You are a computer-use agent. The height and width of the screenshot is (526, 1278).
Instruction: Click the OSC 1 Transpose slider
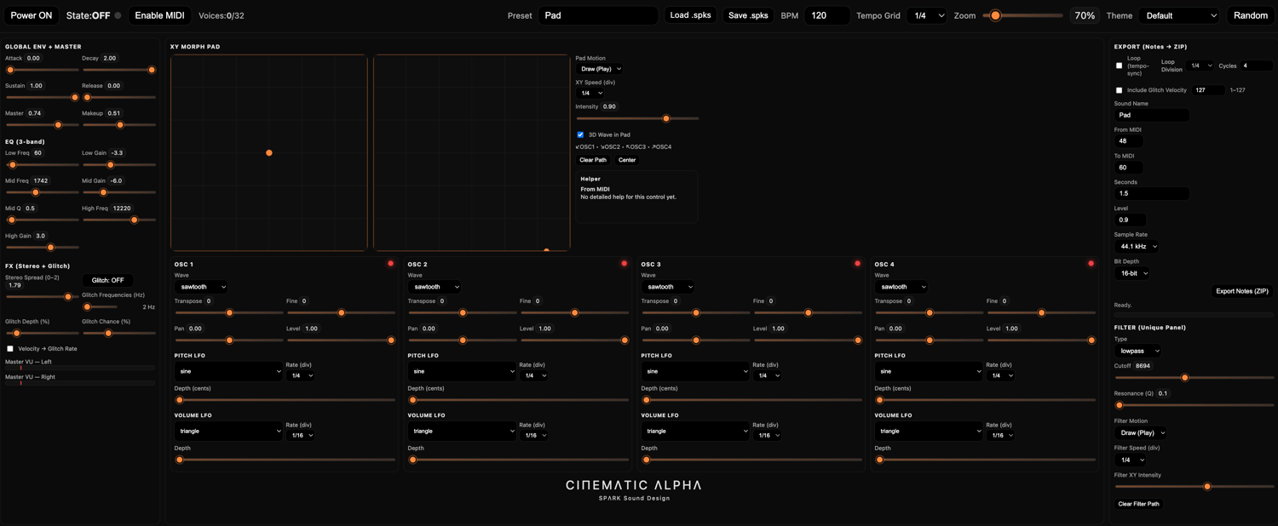click(228, 313)
